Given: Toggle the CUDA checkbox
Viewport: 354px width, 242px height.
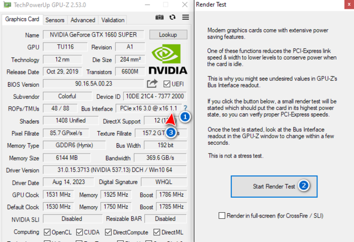Looking at the screenshot, I should point(80,232).
